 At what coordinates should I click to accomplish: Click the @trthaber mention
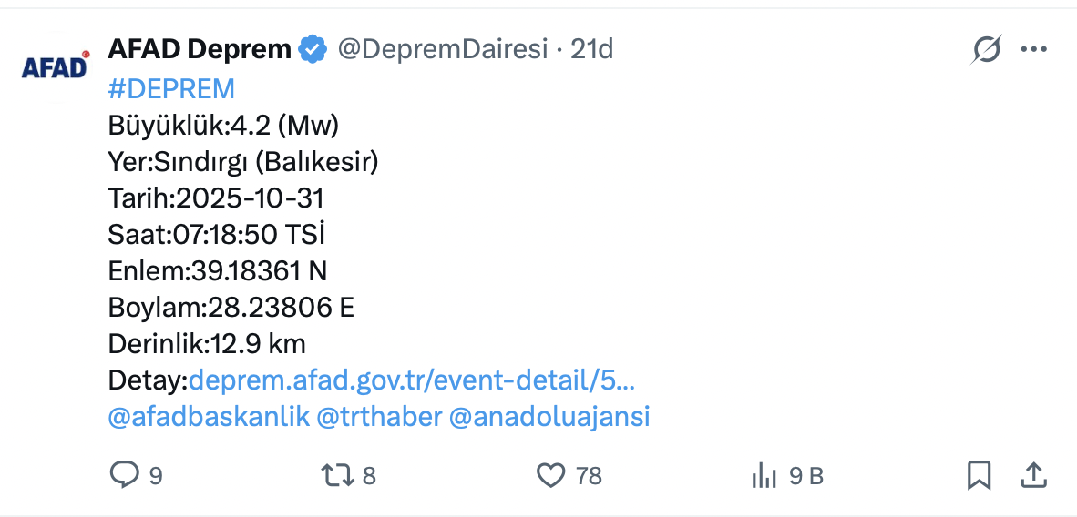point(379,417)
